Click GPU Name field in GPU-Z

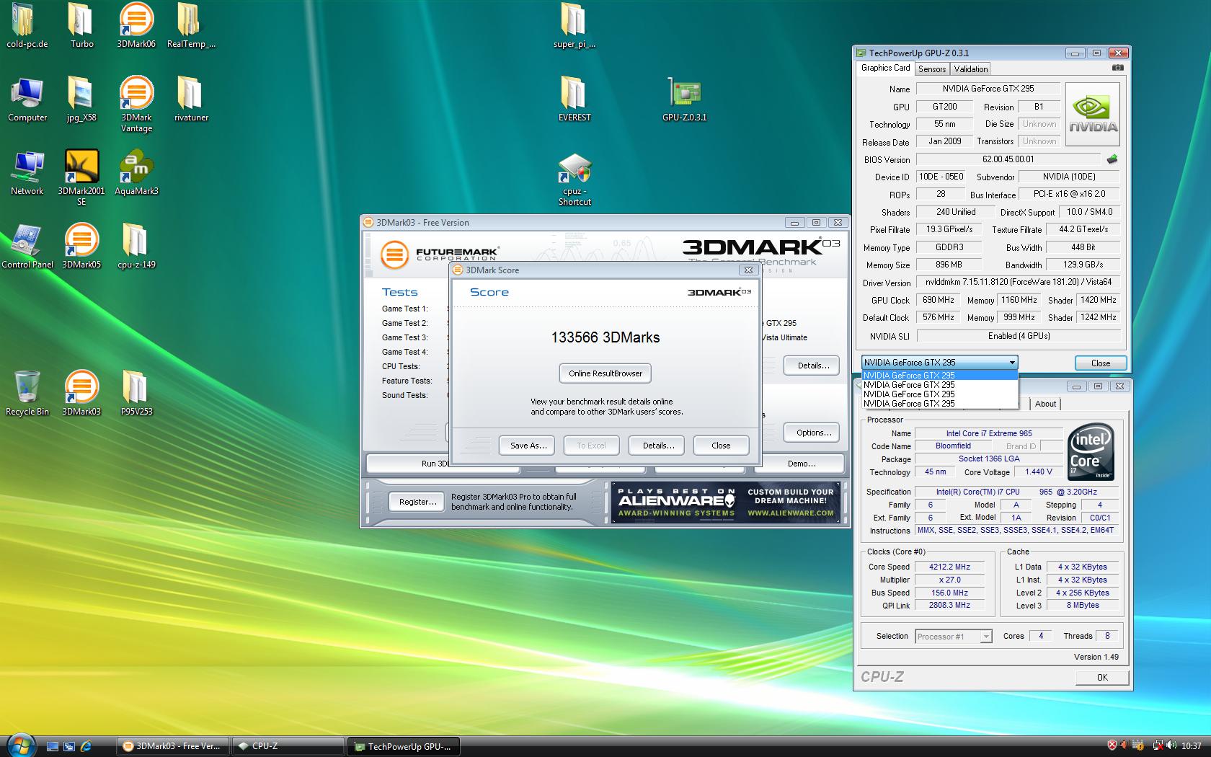click(x=988, y=89)
